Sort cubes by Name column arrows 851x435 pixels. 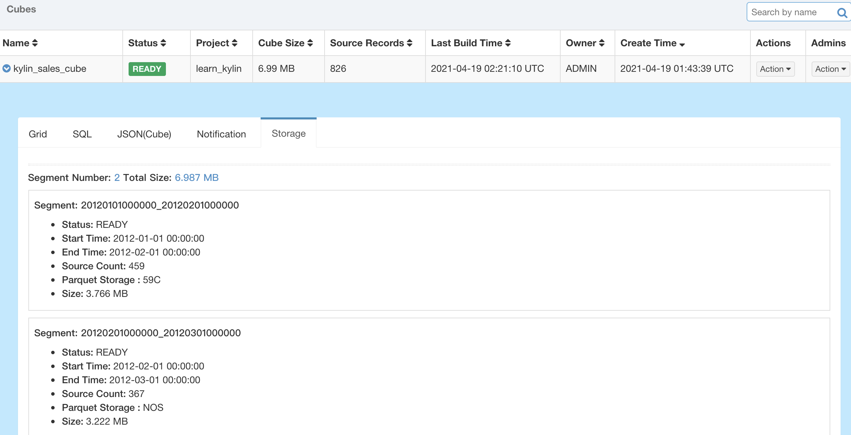(x=35, y=43)
